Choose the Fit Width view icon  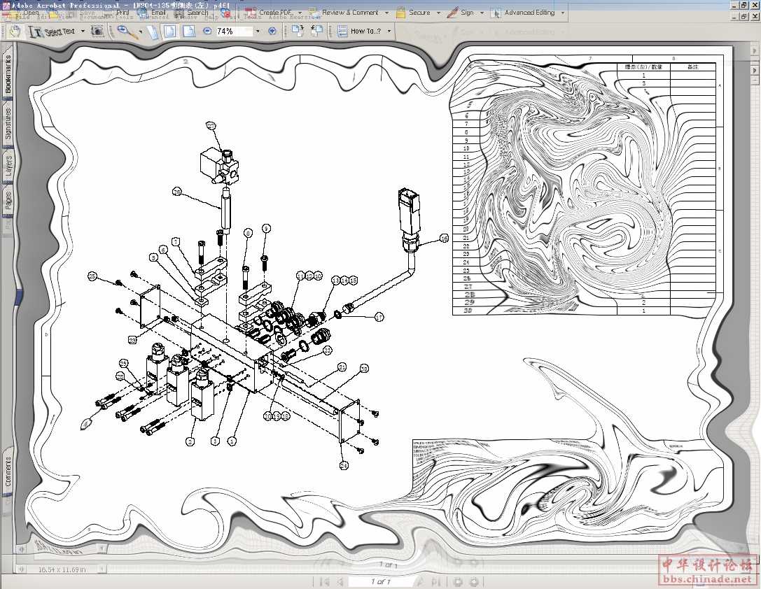pos(189,31)
